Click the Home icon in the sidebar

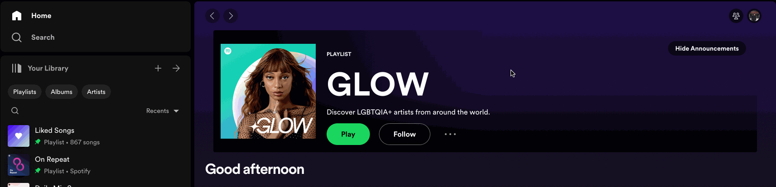pos(17,16)
